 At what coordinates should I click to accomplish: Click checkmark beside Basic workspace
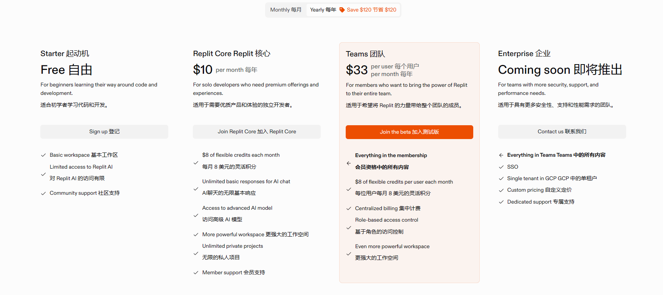pyautogui.click(x=43, y=155)
